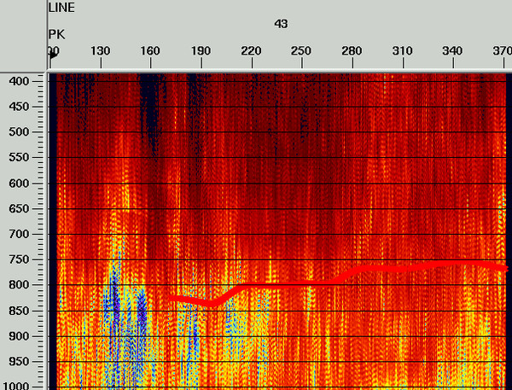Click the PK header label
Image resolution: width=512 pixels, height=390 pixels.
coord(56,34)
